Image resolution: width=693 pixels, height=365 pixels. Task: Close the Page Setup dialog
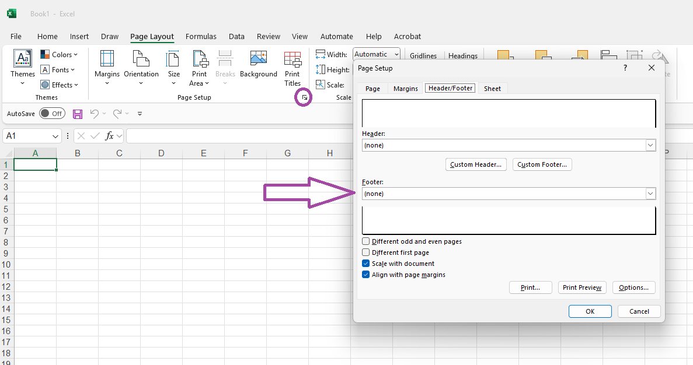[x=651, y=68]
